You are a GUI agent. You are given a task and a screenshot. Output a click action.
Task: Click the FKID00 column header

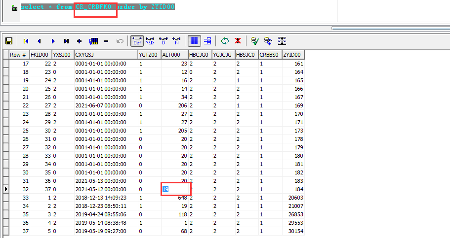click(x=41, y=55)
